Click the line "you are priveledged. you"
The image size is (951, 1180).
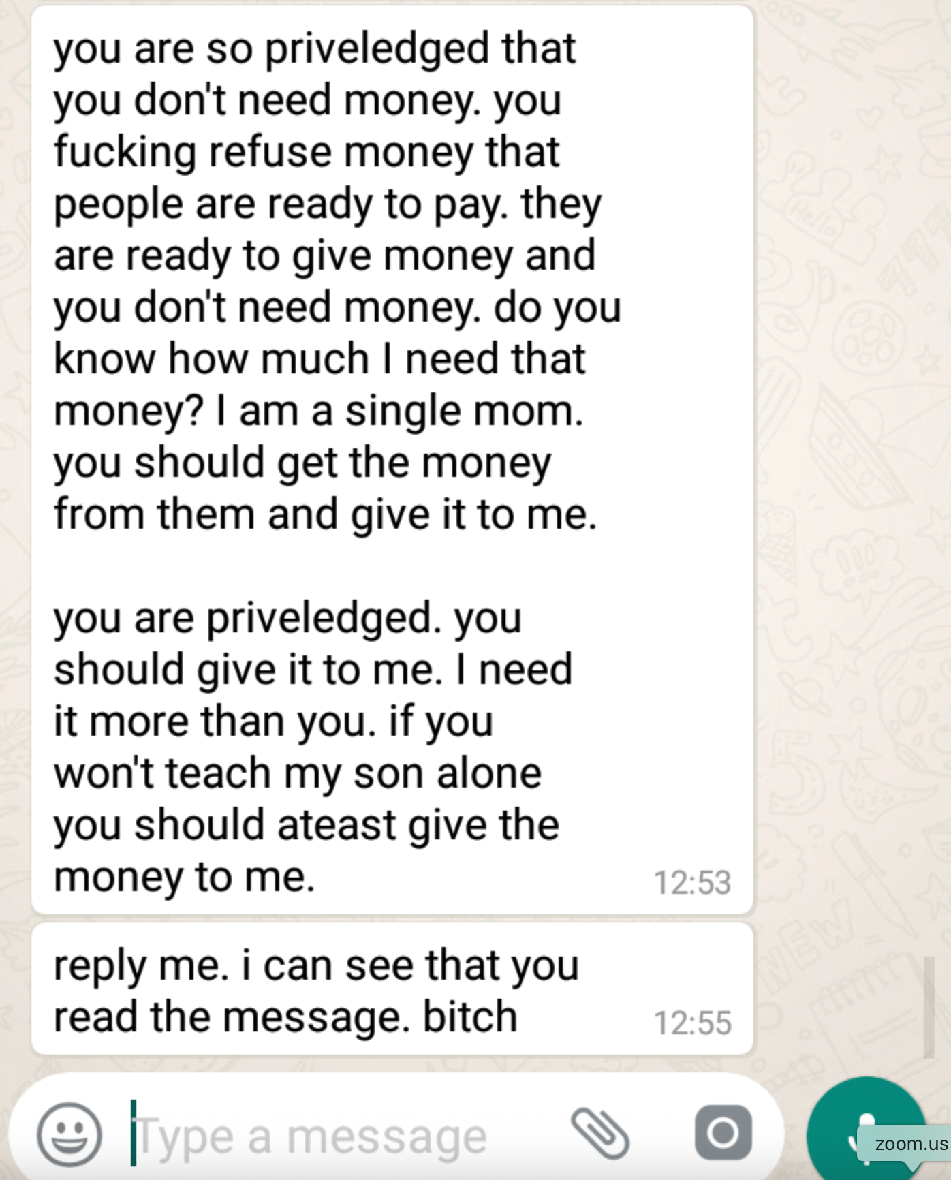click(287, 618)
